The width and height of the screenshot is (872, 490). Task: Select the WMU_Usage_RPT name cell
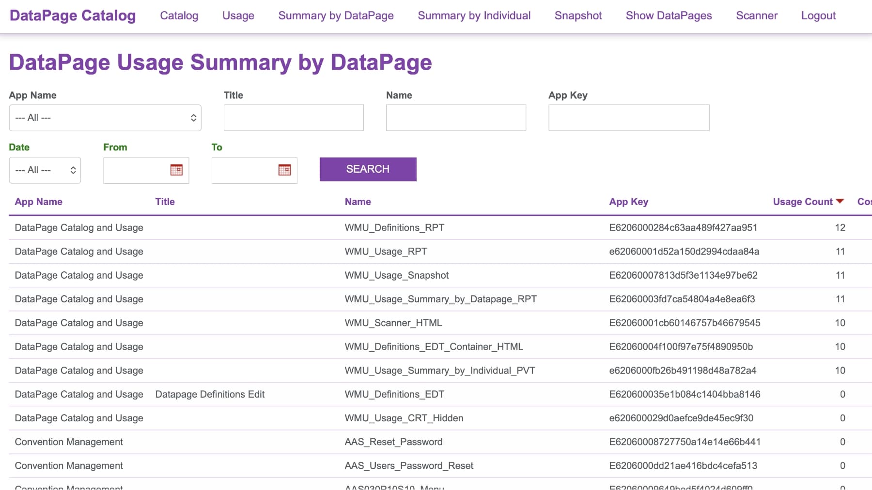[386, 252]
